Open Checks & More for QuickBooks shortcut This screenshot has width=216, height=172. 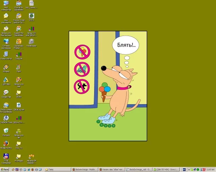pos(6,108)
